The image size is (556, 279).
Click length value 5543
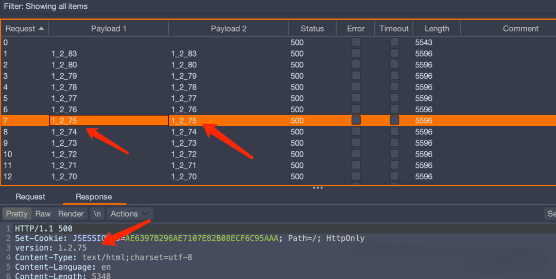click(x=424, y=43)
